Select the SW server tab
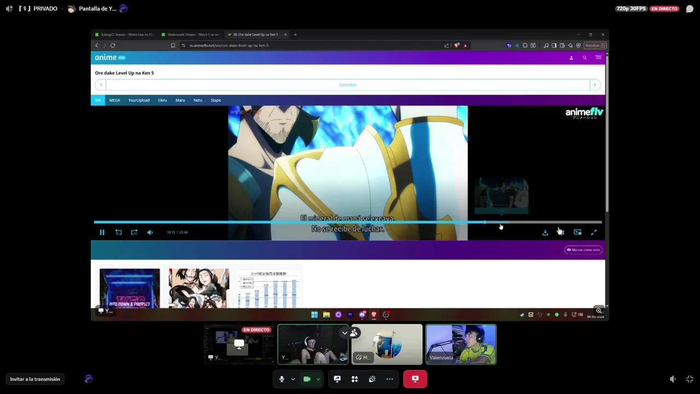700x394 pixels. pos(98,100)
